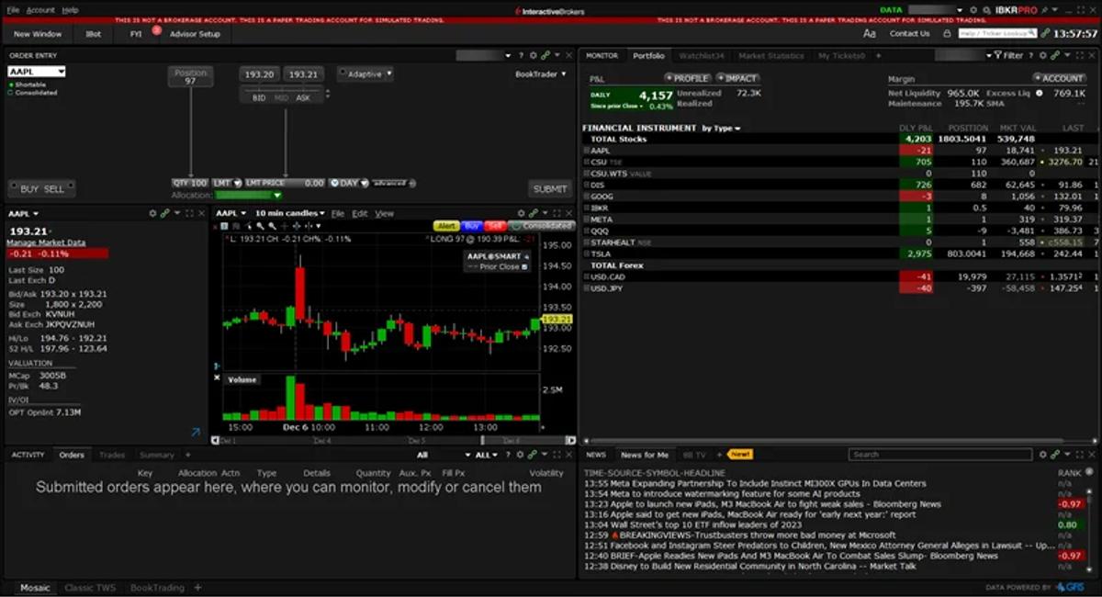Select ASK on the price wand
This screenshot has height=597, width=1102.
click(x=303, y=97)
